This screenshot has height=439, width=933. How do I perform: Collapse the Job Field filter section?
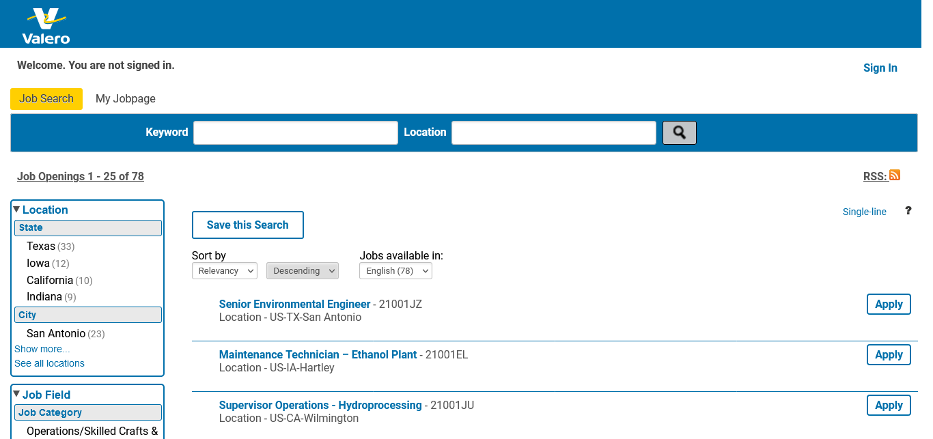click(x=17, y=394)
